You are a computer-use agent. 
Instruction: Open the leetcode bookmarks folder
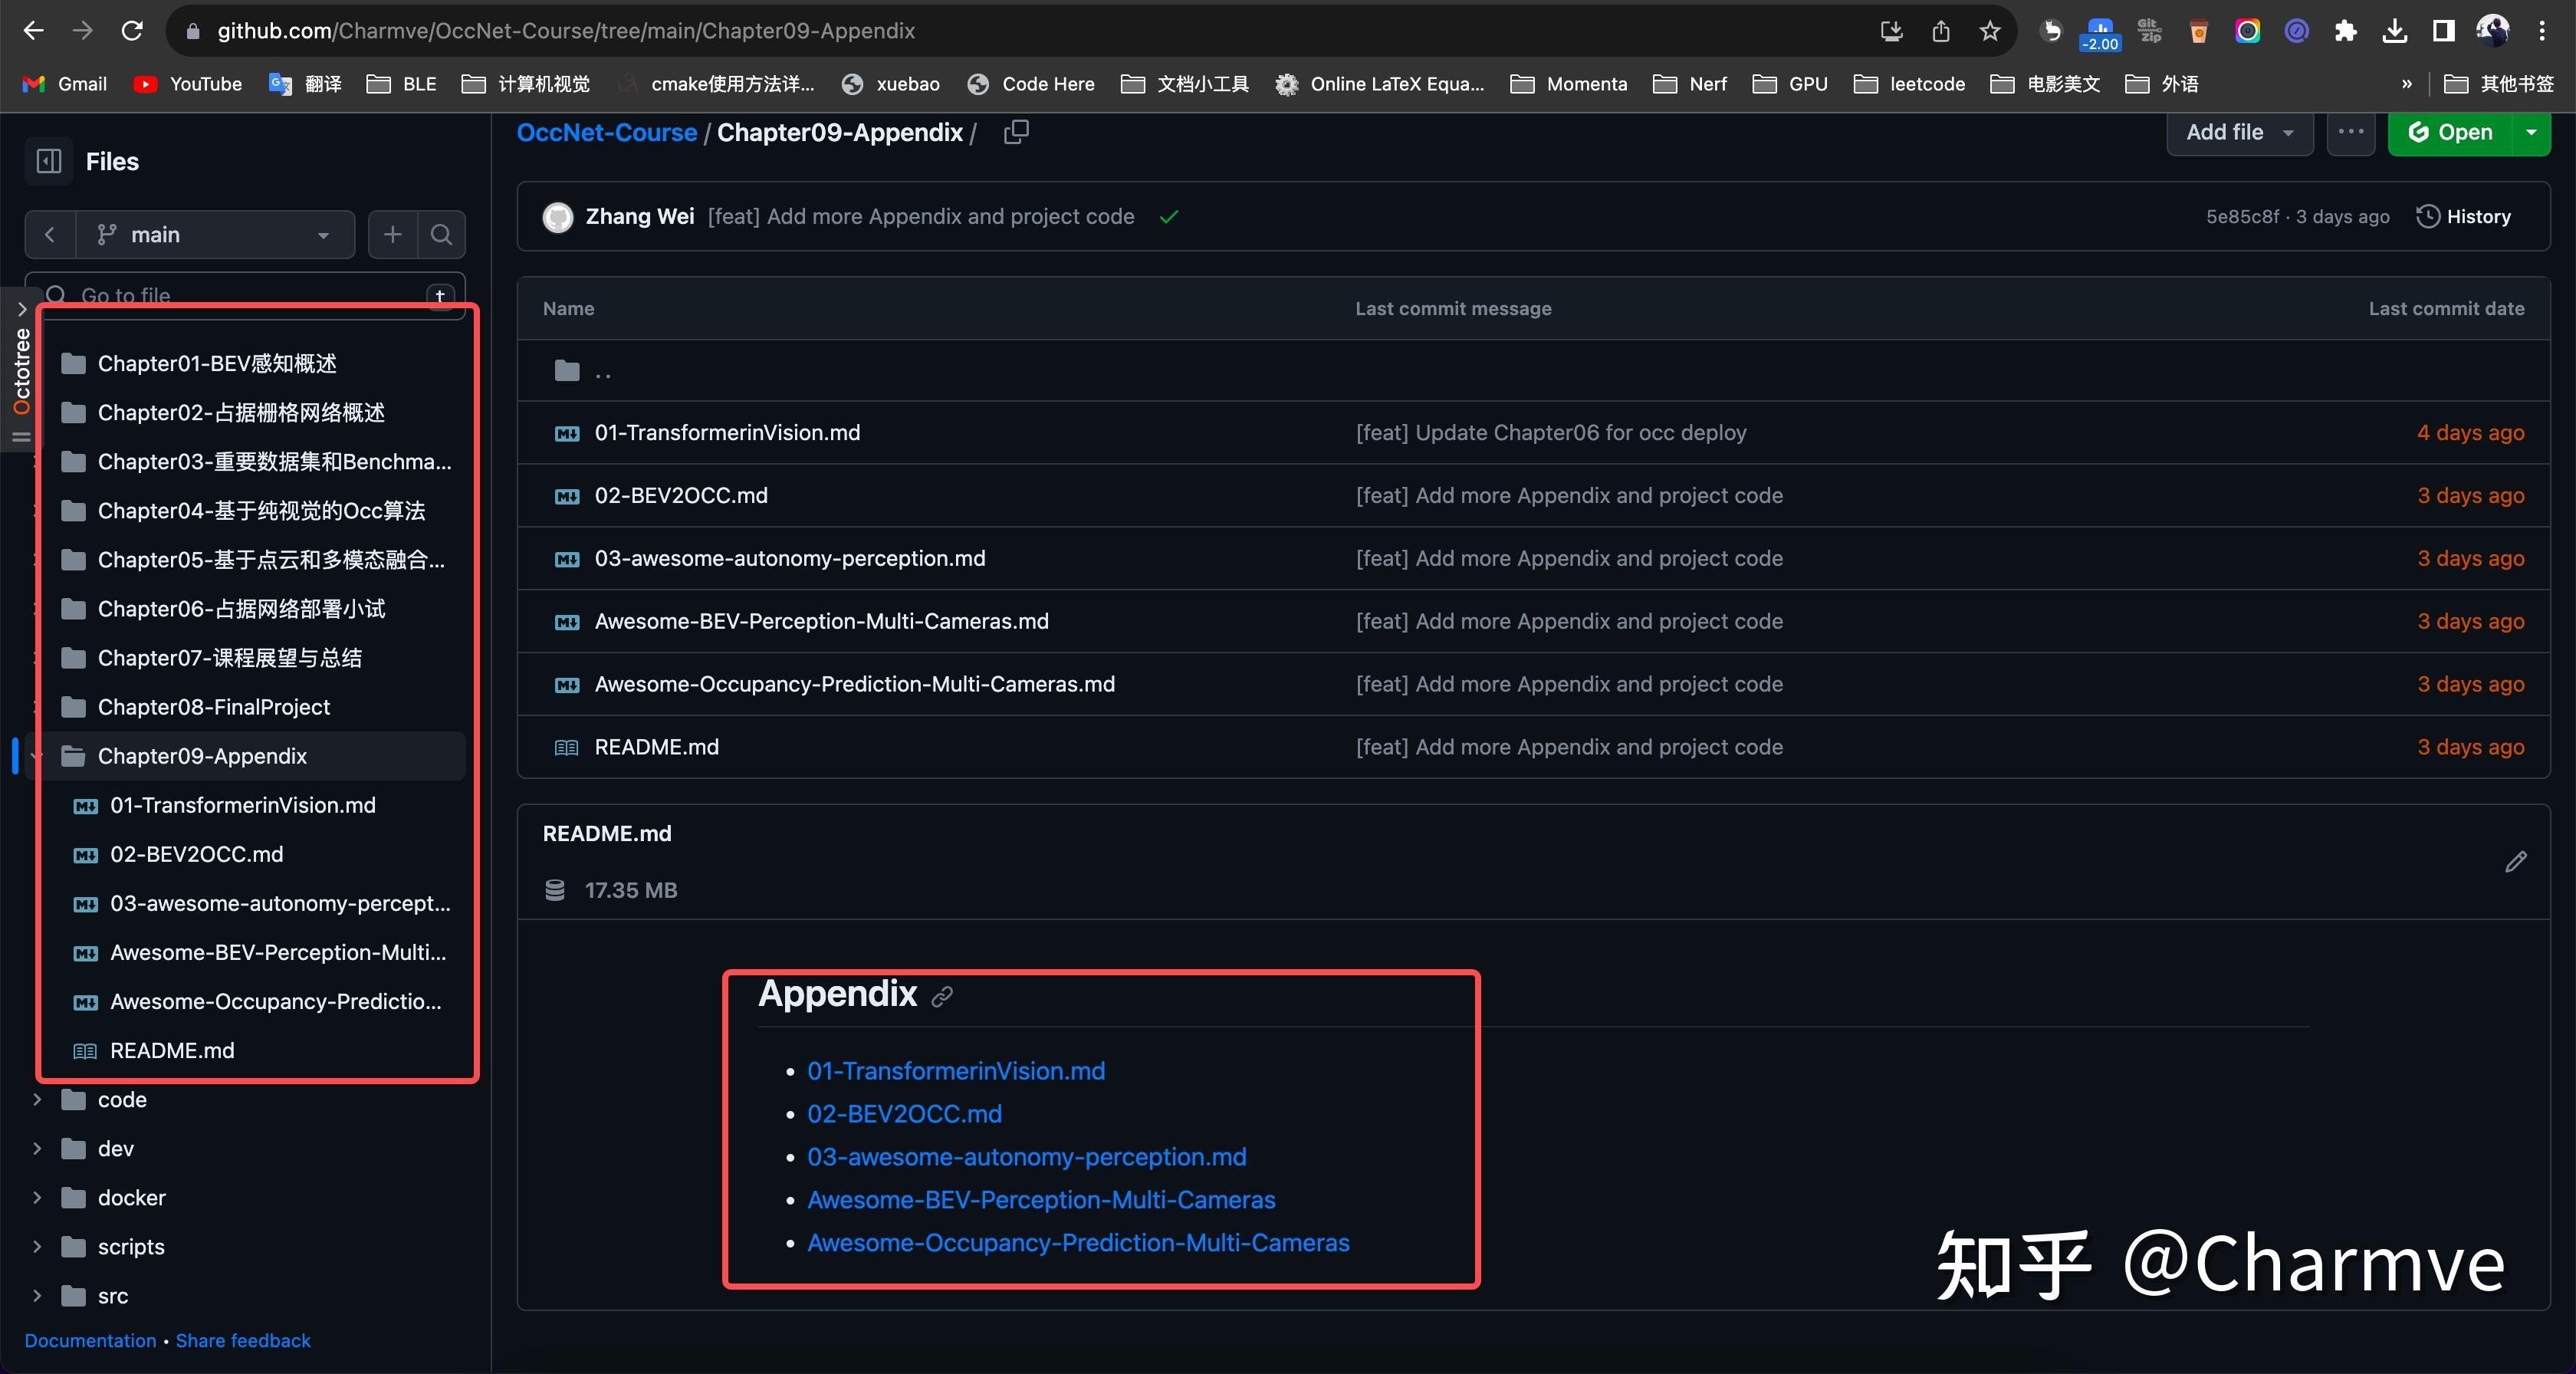tap(1909, 84)
